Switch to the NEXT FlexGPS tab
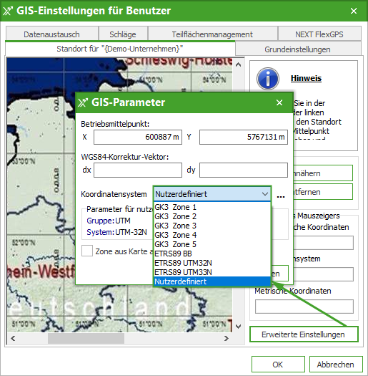This screenshot has width=368, height=376. [x=319, y=34]
